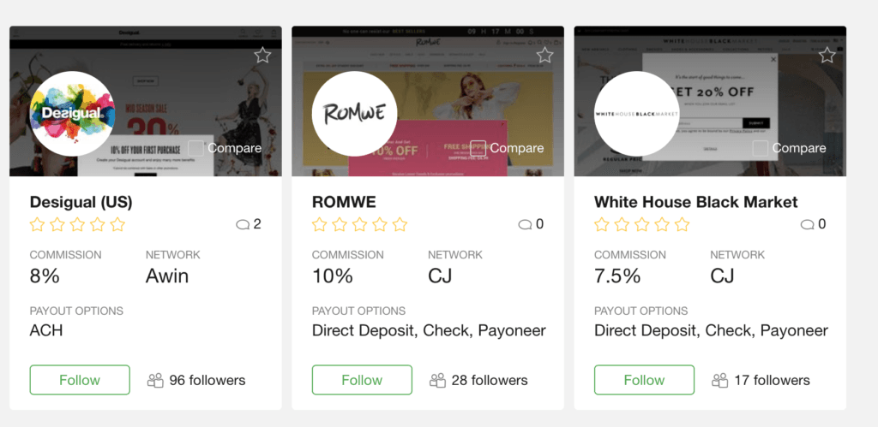Click the round Desigual logo

(72, 114)
